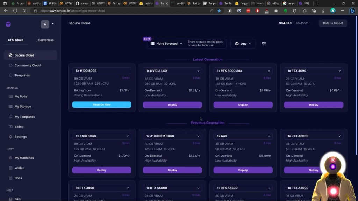Reload the page with refresh icon
The width and height of the screenshot is (358, 201).
[x=15, y=11]
